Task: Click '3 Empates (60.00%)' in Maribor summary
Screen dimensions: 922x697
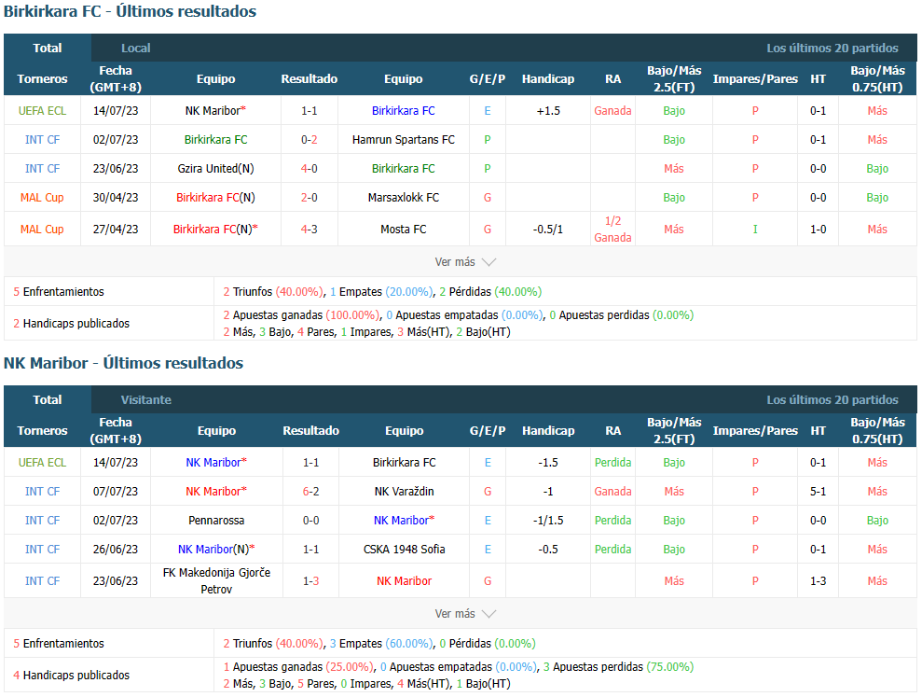Action: click(x=381, y=644)
